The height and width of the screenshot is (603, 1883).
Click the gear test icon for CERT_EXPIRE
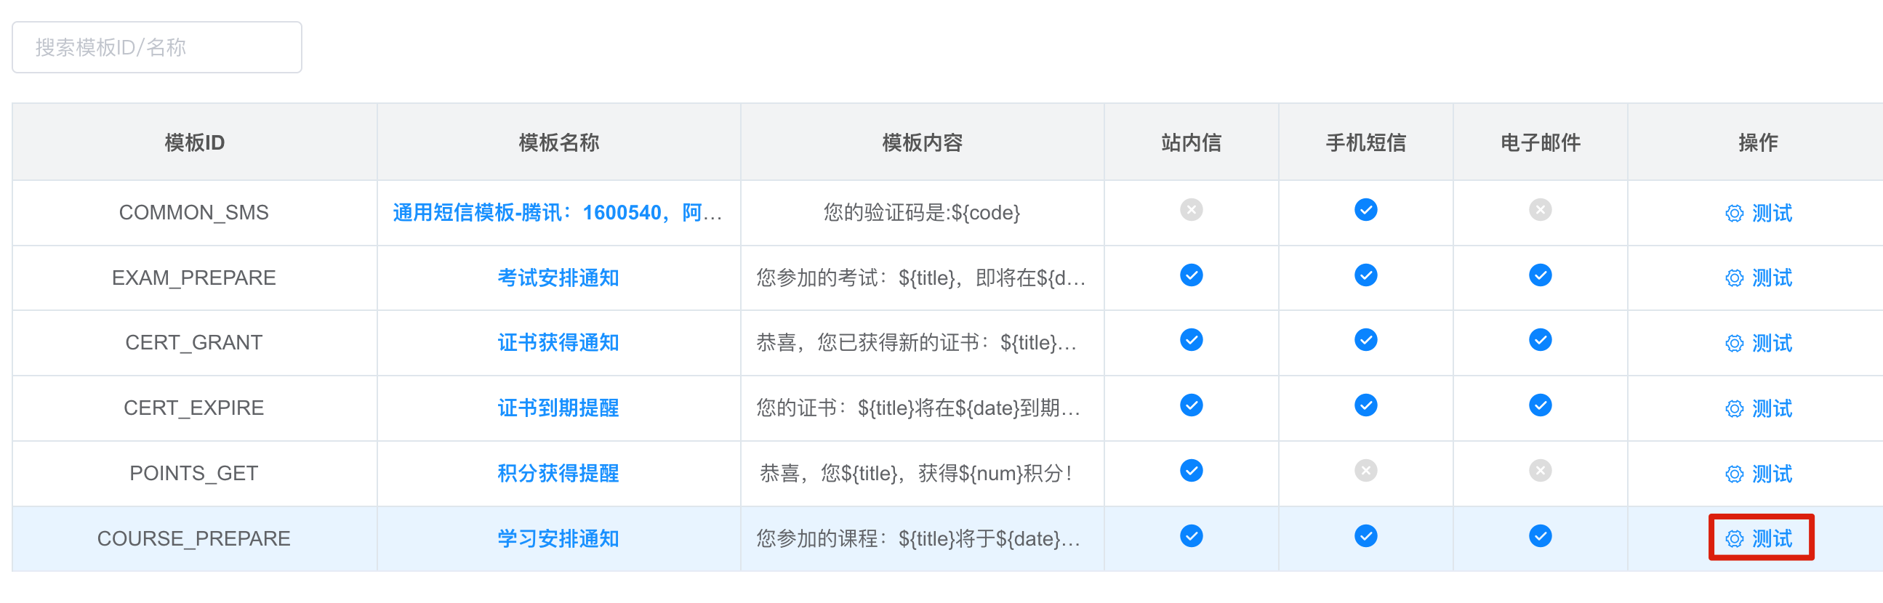[1734, 409]
